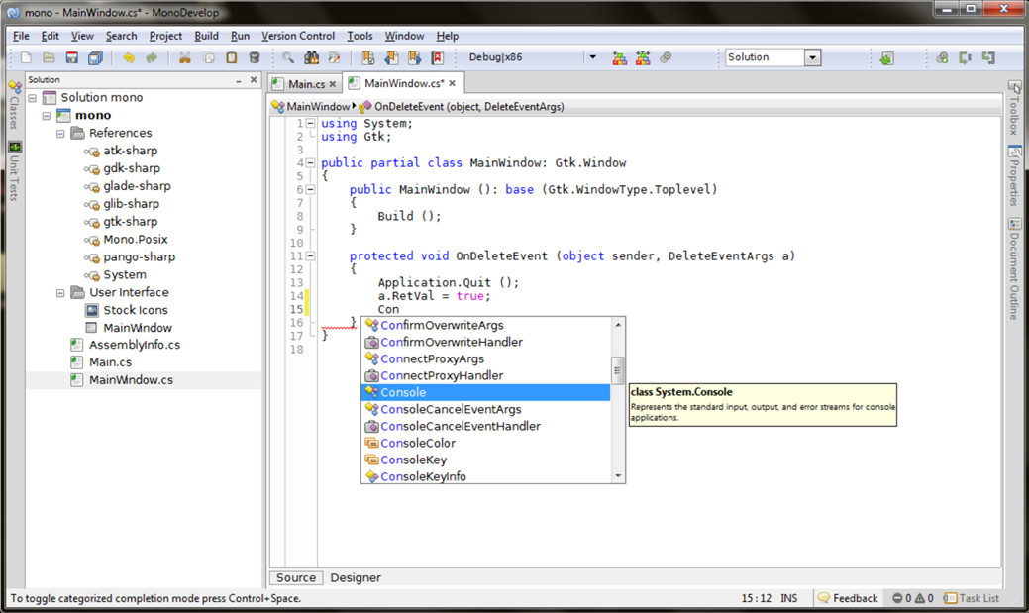Click the New File toolbar icon
Image resolution: width=1029 pixels, height=613 pixels.
(27, 57)
